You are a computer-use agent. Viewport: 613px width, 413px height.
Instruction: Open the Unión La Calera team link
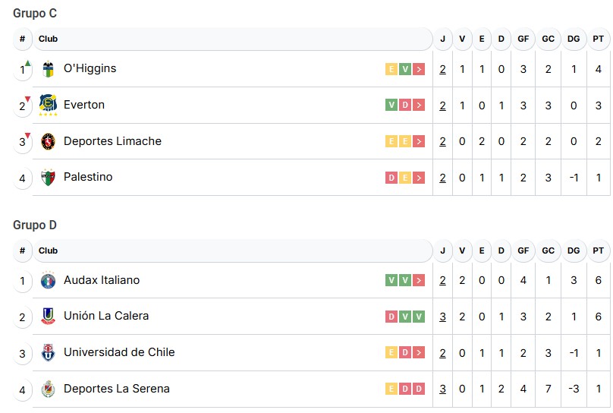click(106, 316)
